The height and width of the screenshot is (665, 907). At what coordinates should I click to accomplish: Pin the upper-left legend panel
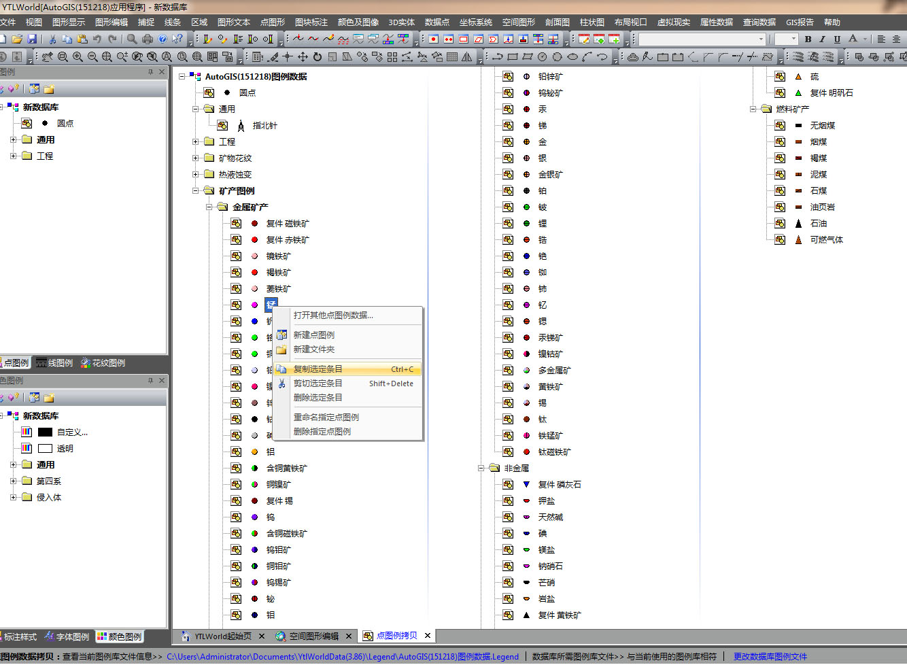click(150, 71)
